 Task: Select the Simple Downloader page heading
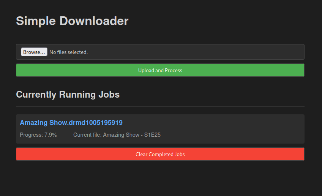coord(72,21)
